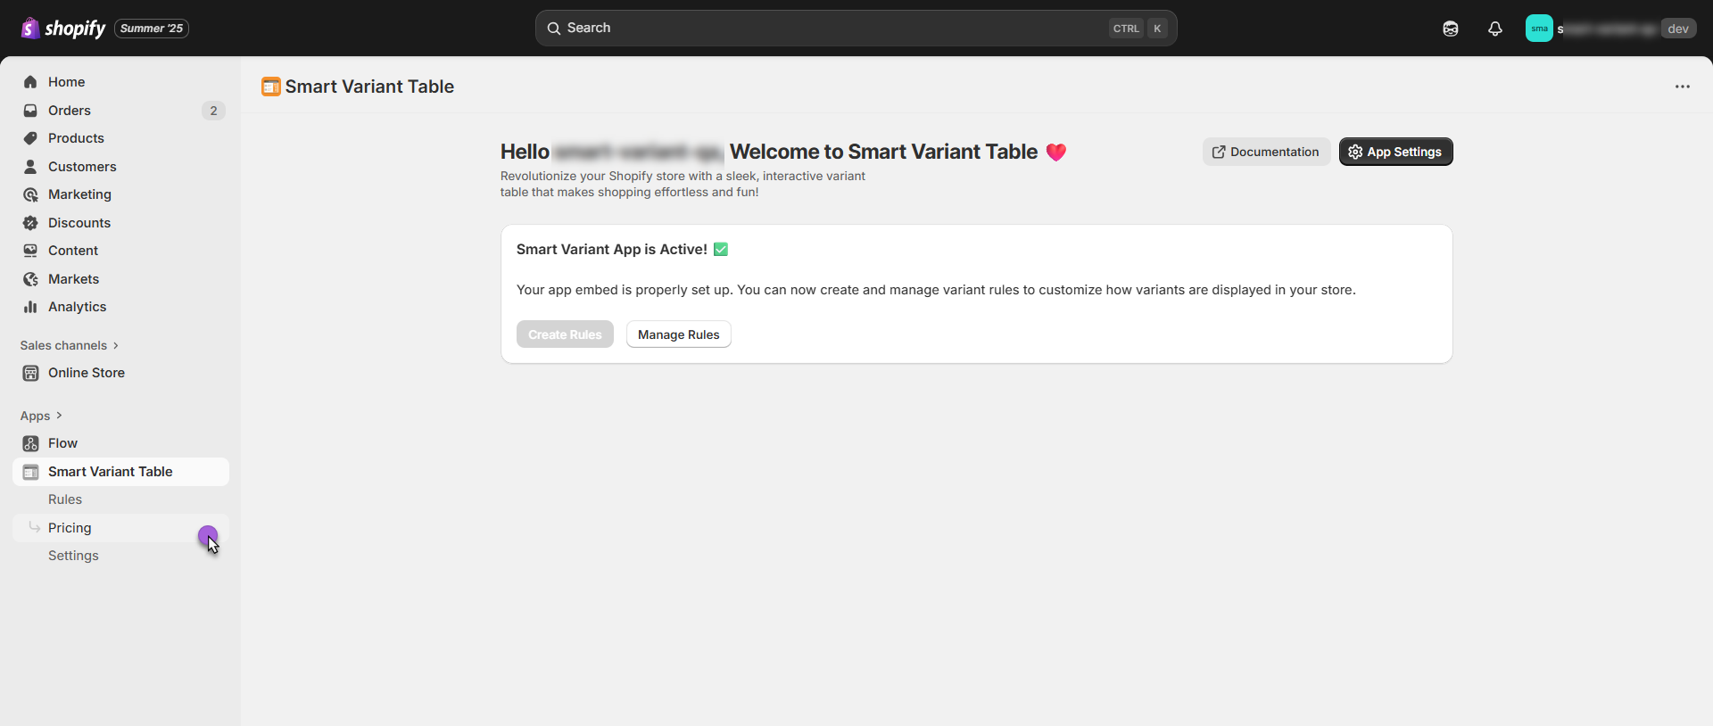This screenshot has width=1713, height=726.
Task: Click the Customers person icon
Action: [x=30, y=167]
